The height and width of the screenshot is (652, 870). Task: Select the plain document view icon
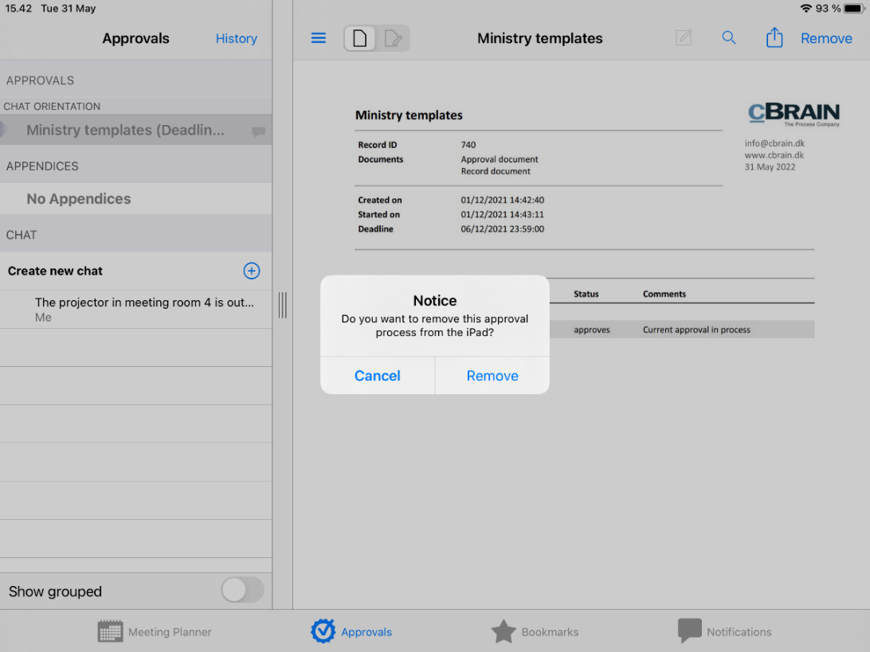pyautogui.click(x=360, y=38)
